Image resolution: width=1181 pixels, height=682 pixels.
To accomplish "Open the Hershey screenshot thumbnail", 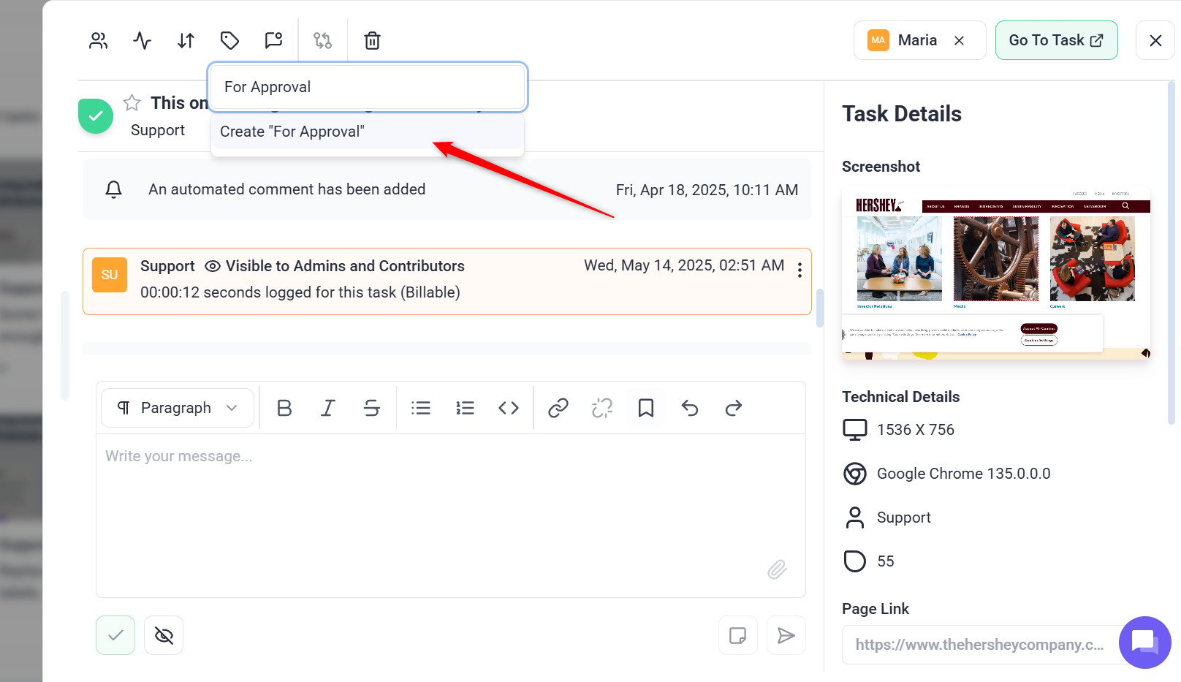I will coord(996,274).
